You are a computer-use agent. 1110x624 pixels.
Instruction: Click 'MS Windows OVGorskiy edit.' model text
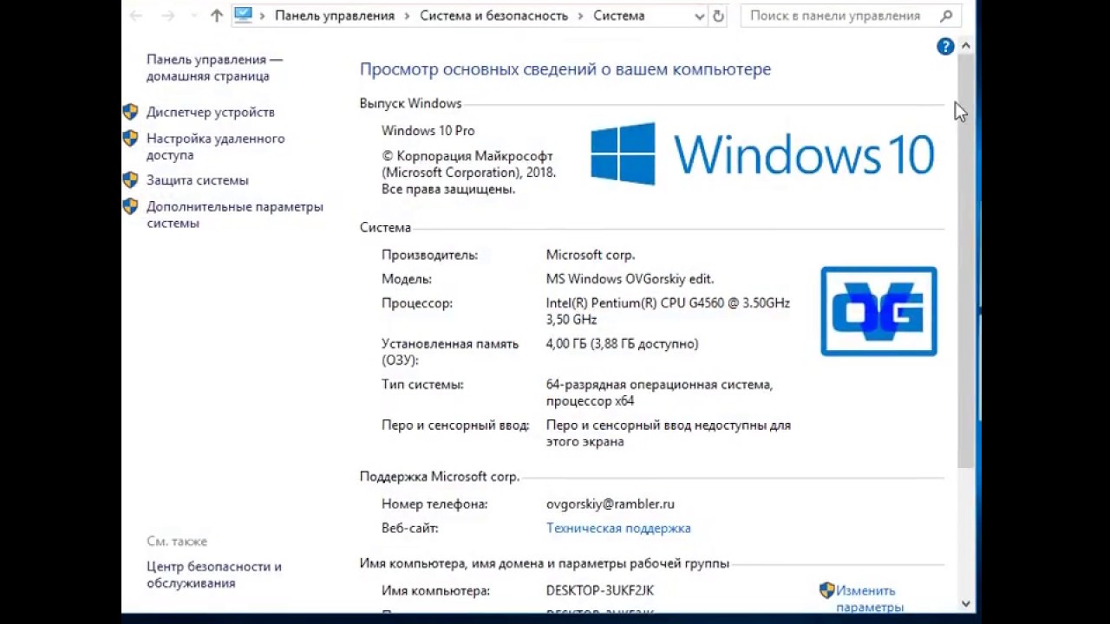tap(630, 279)
